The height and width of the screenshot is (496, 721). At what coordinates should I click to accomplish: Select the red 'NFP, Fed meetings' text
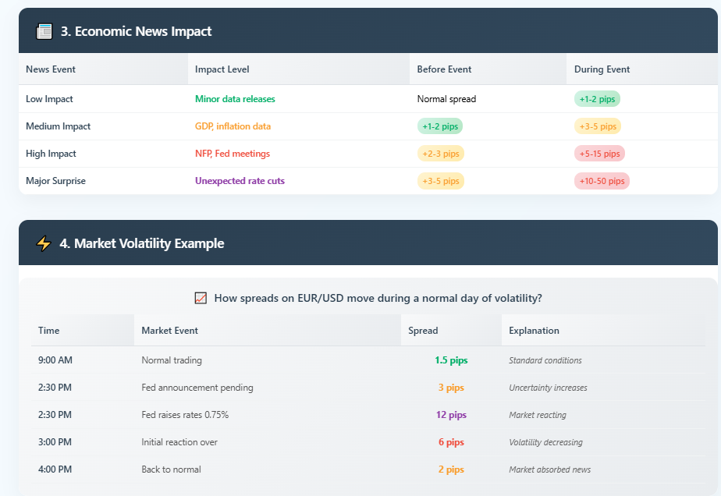[232, 154]
